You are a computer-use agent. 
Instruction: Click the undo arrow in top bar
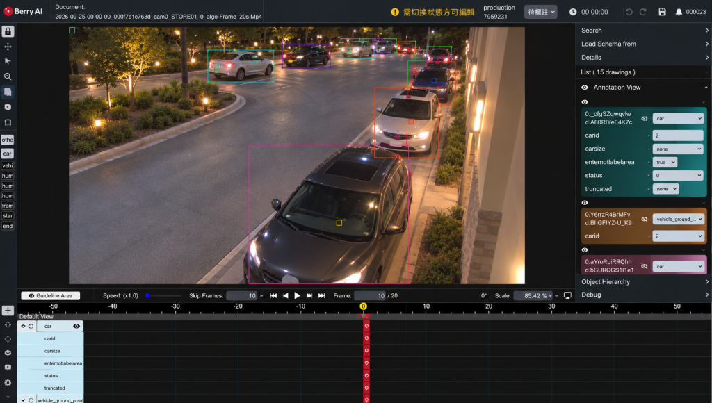coord(629,12)
